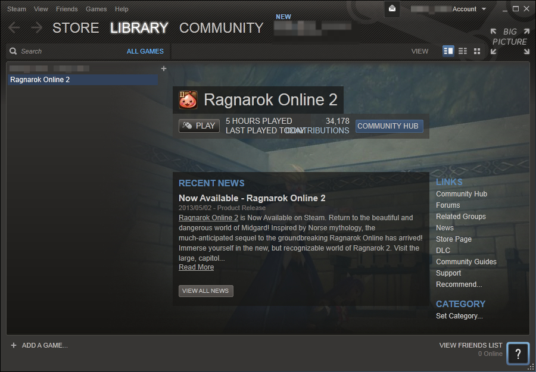Screen dimensions: 536x372
Task: Go forward with the right arrow
Action: click(x=36, y=27)
